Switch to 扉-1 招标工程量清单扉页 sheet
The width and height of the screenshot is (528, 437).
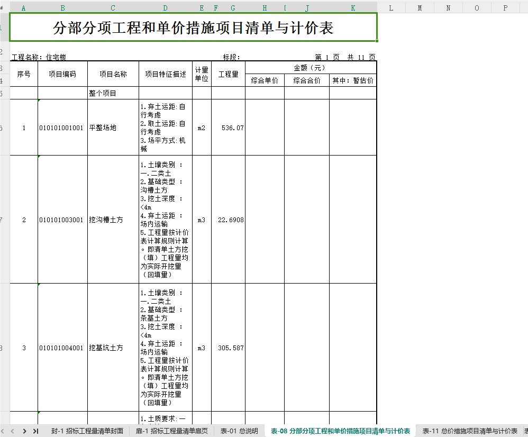point(172,431)
